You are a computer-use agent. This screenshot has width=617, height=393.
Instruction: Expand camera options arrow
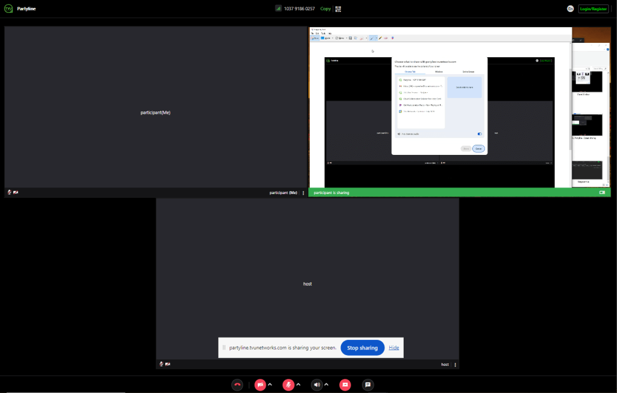tap(270, 385)
